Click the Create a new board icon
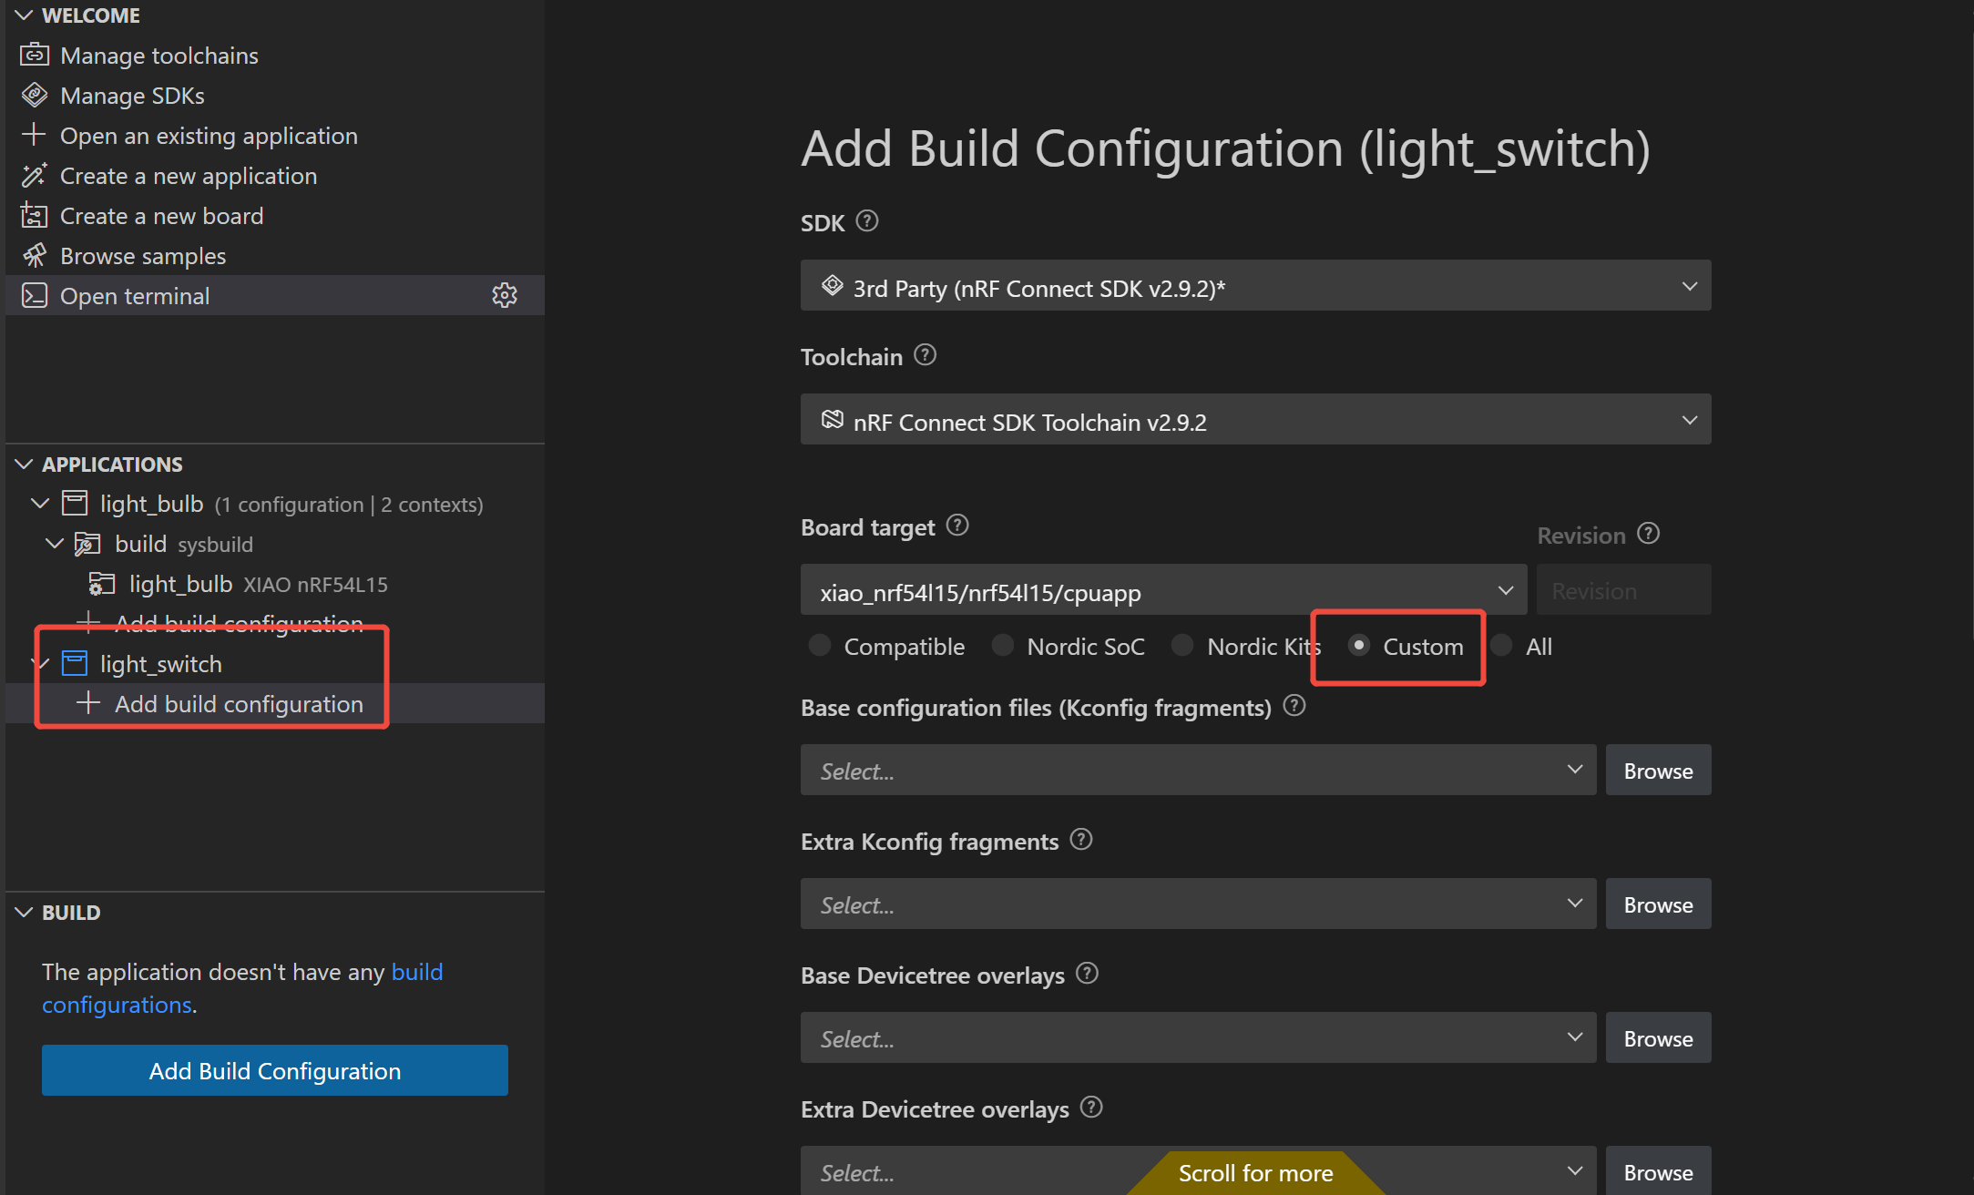 coord(35,216)
